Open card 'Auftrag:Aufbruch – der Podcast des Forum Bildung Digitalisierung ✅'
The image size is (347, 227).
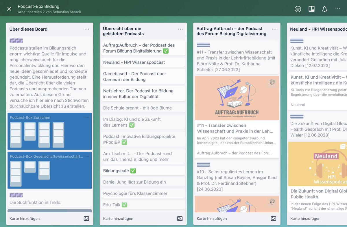(x=143, y=48)
